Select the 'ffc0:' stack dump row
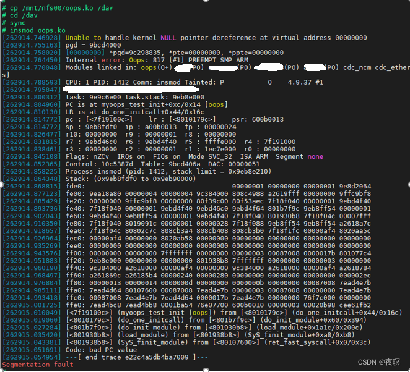The height and width of the screenshot is (372, 410). 186,298
